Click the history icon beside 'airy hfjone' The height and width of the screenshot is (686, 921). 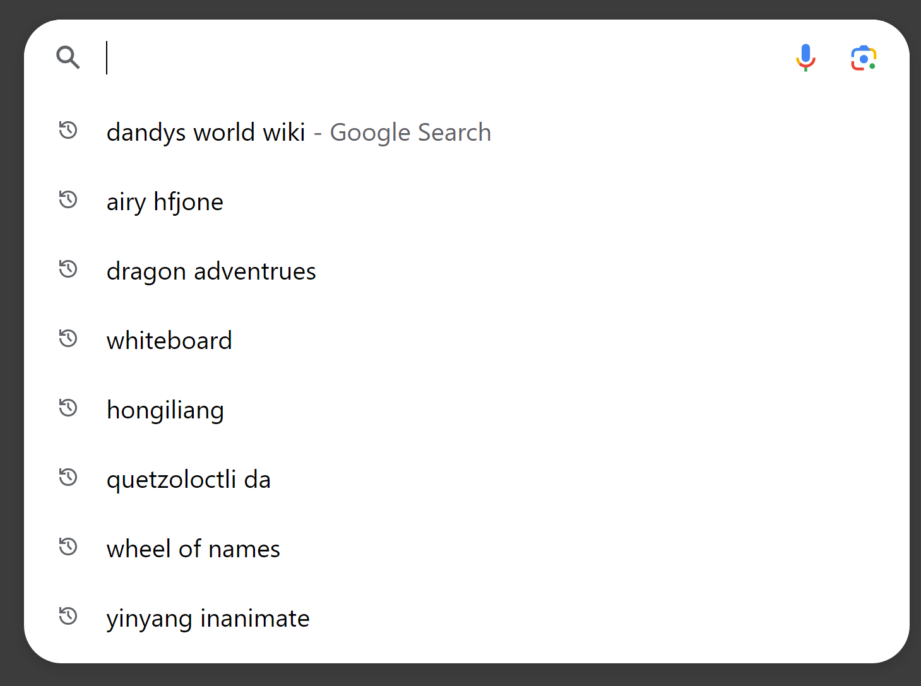pos(68,200)
